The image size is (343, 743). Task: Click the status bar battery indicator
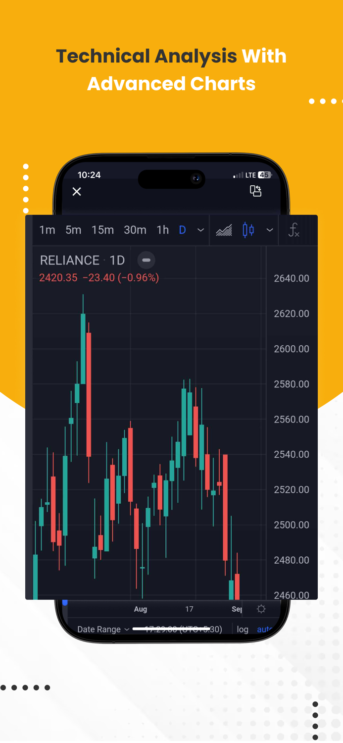click(x=264, y=175)
